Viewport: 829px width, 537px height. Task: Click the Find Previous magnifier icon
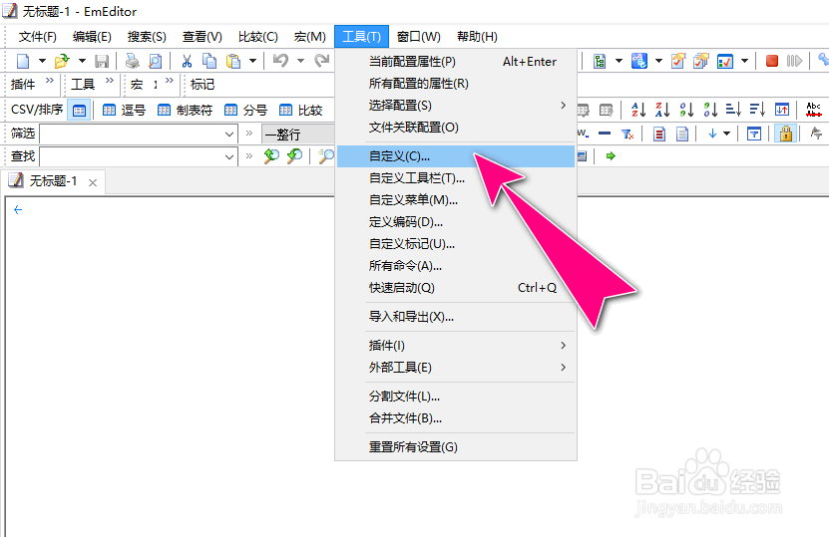271,156
